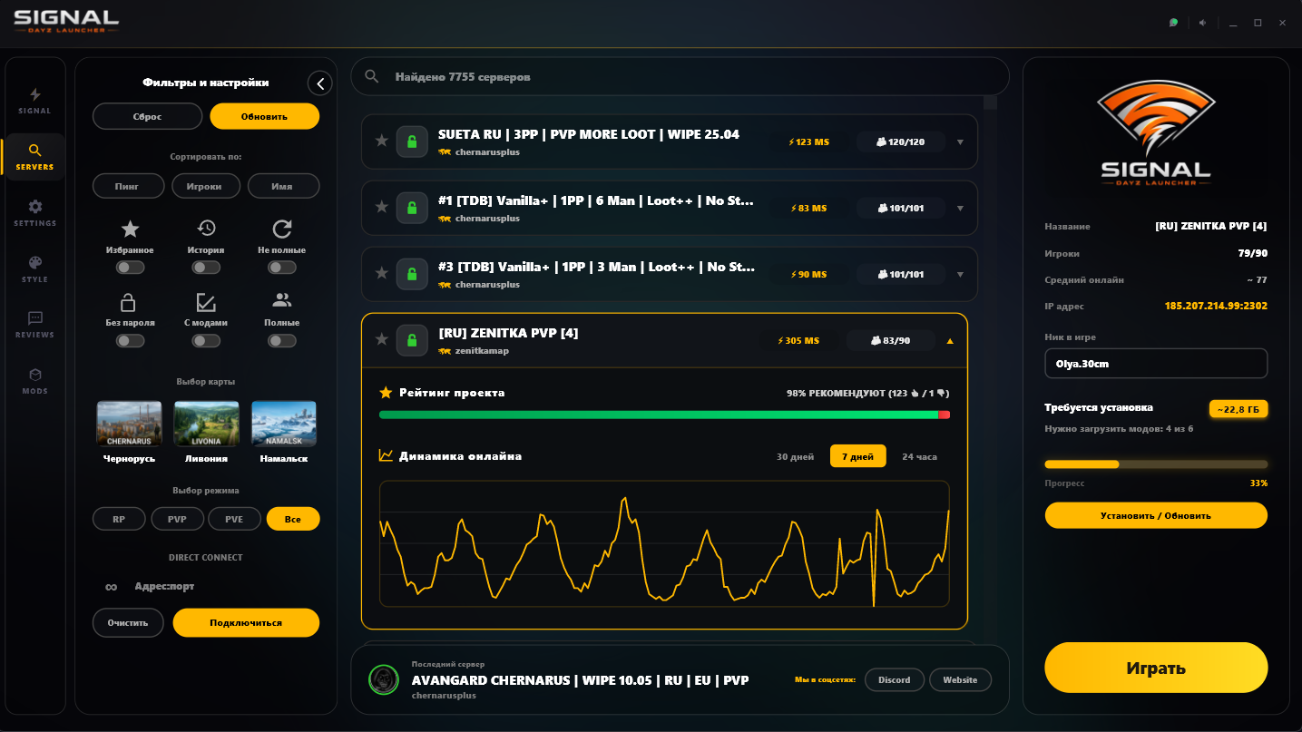Open the Mods tab in sidebar
Screen dimensions: 1302x732
(x=34, y=381)
